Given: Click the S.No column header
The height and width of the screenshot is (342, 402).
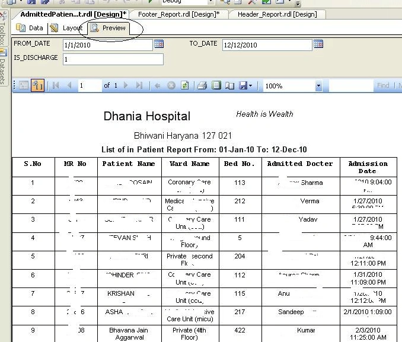Looking at the screenshot, I should (x=33, y=167).
